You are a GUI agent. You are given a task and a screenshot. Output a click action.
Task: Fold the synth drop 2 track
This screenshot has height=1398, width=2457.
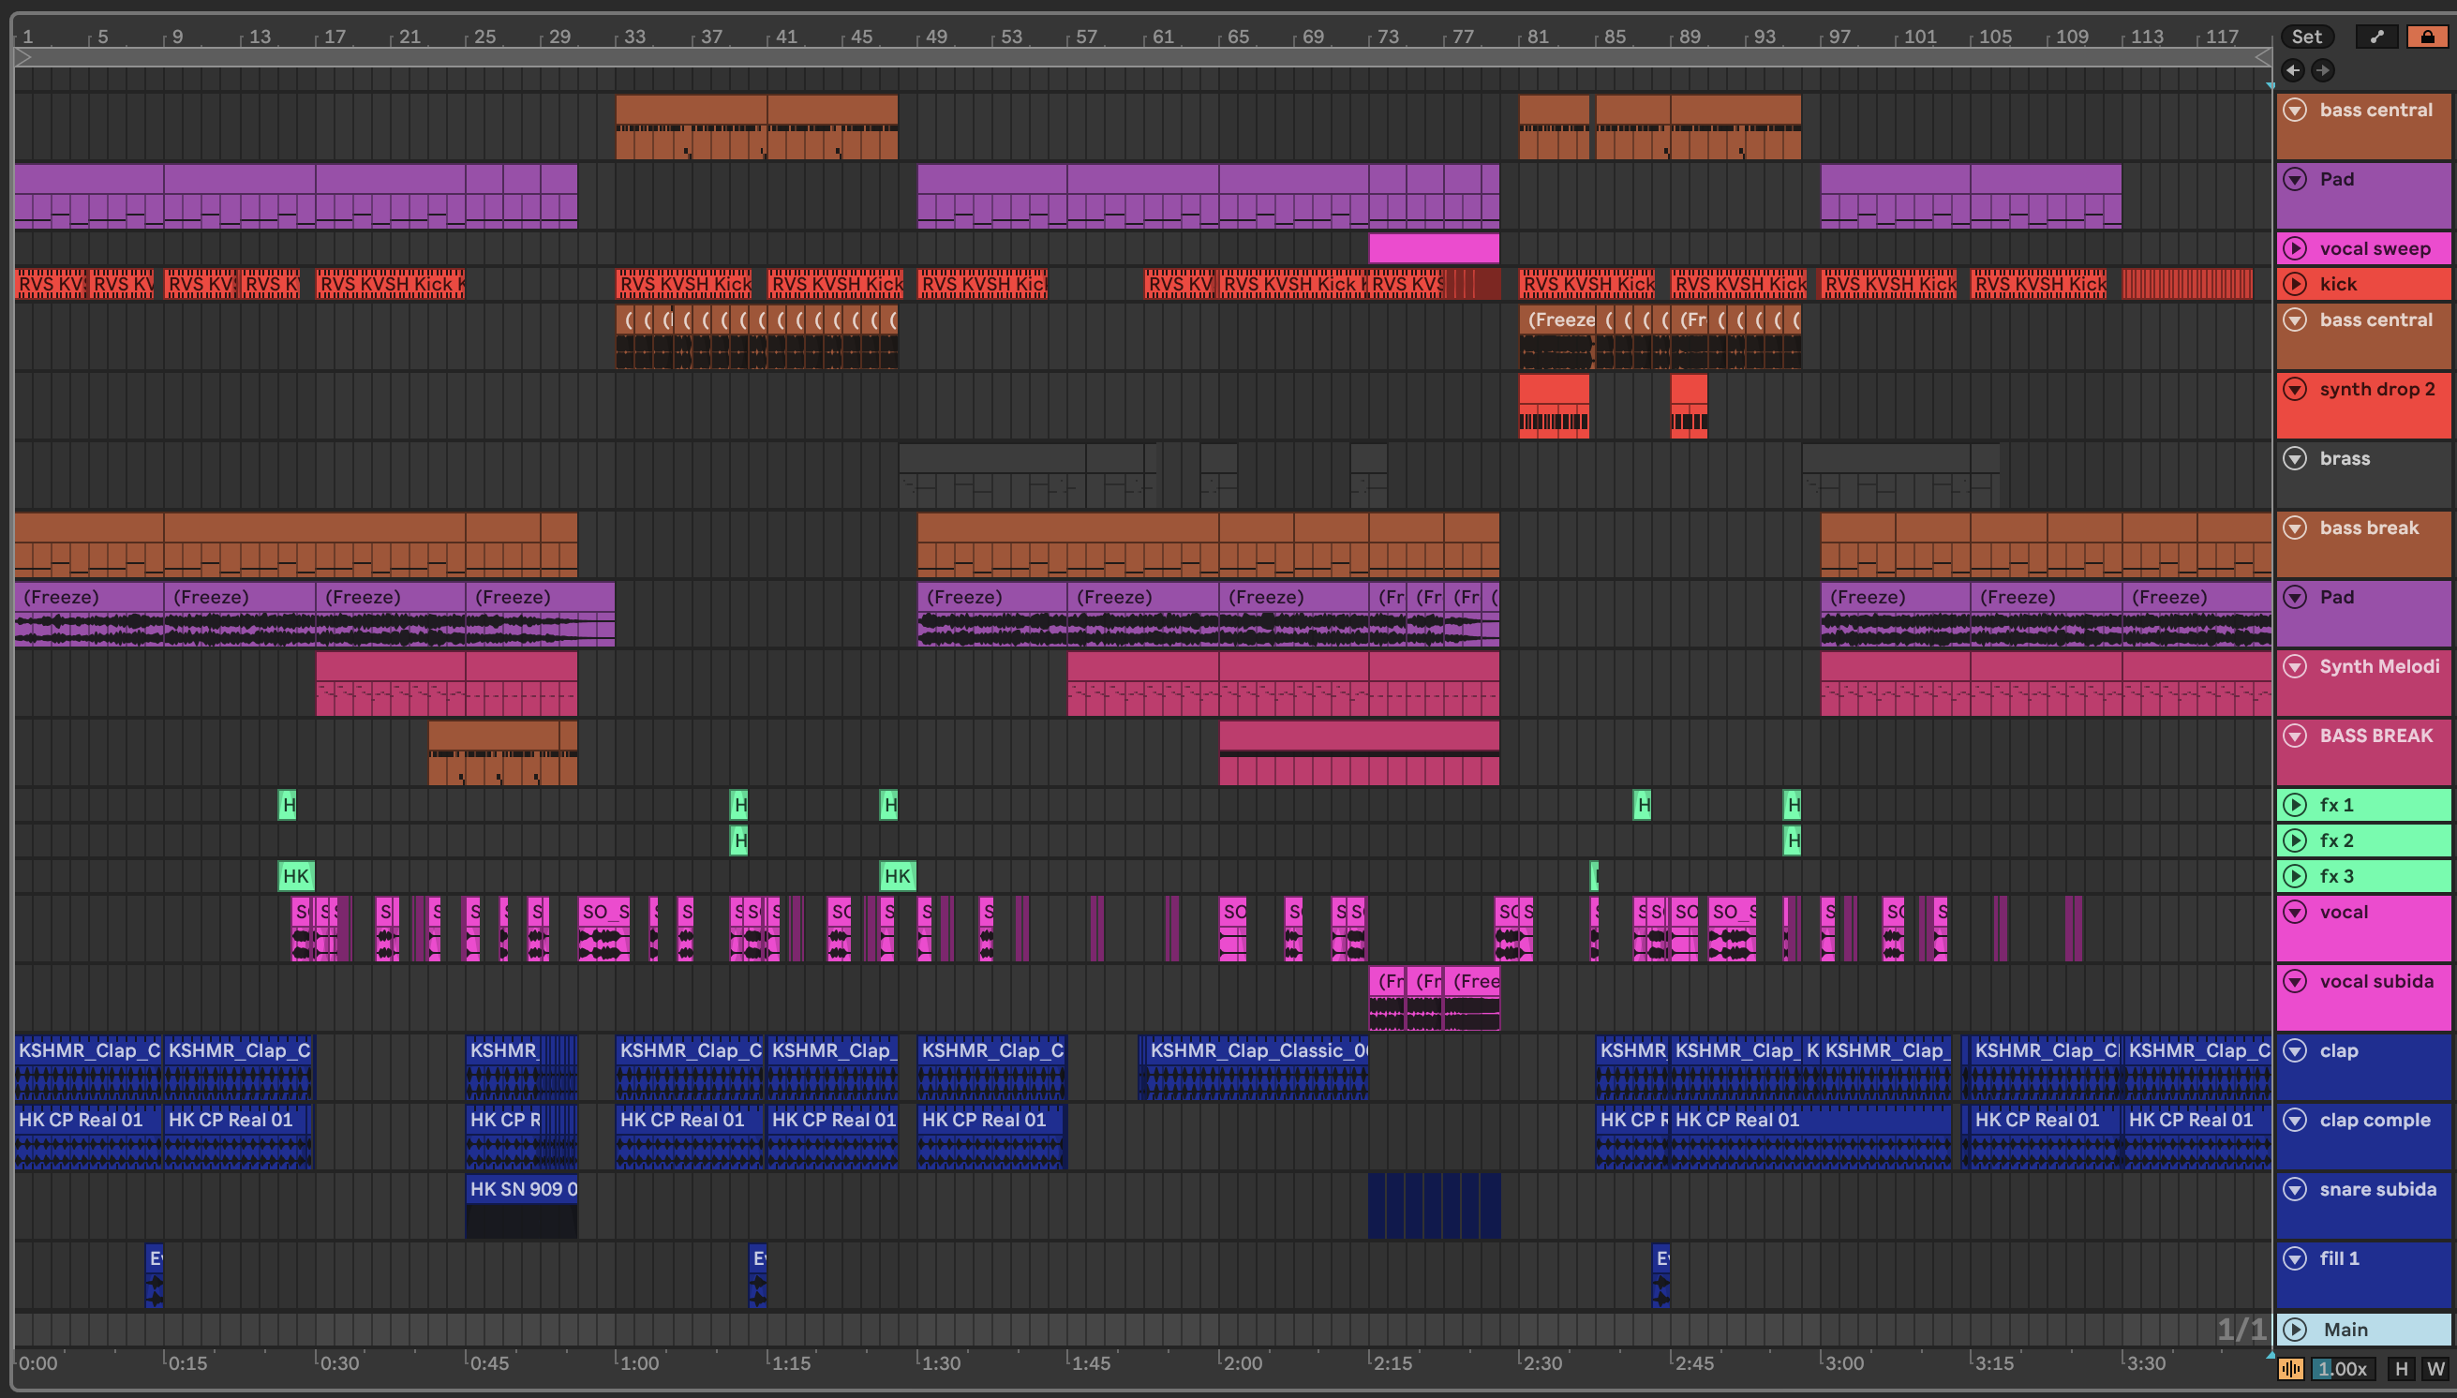coord(2296,389)
